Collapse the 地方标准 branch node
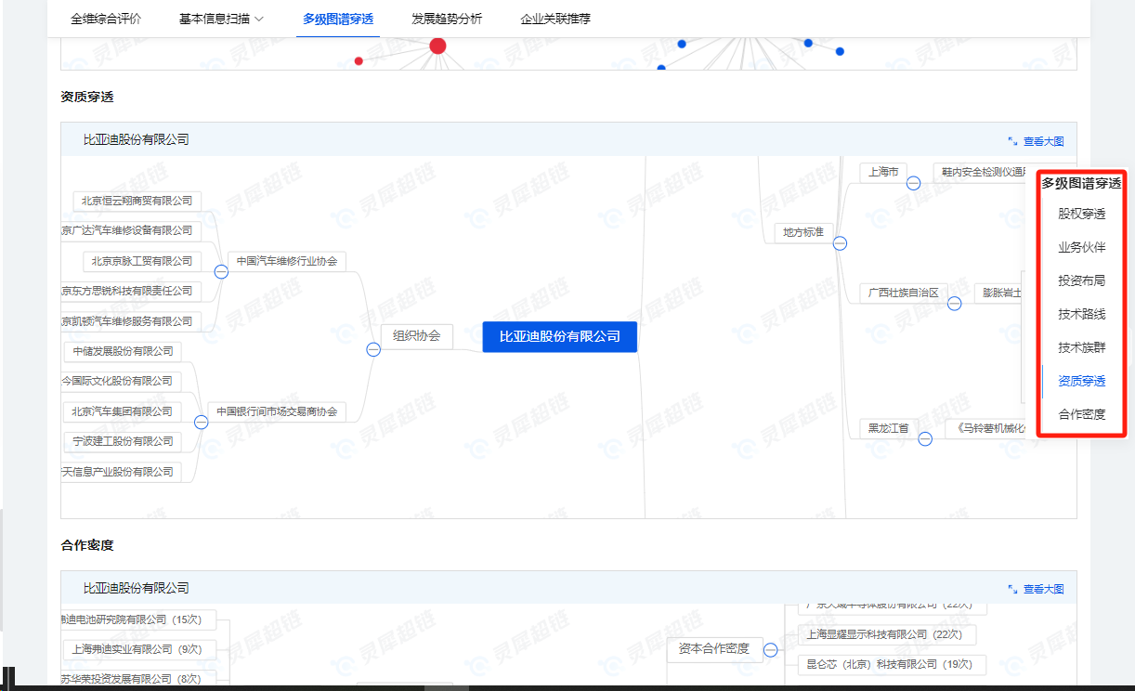Screen dimensions: 1135x691 click(840, 243)
